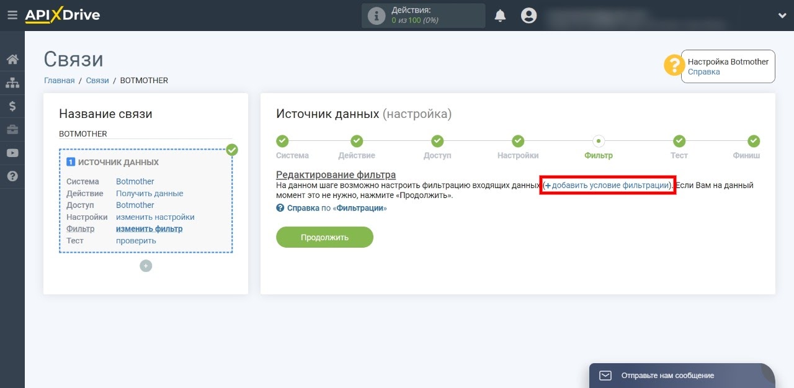Click the ApiX-Drive logo
794x388 pixels.
coord(62,15)
